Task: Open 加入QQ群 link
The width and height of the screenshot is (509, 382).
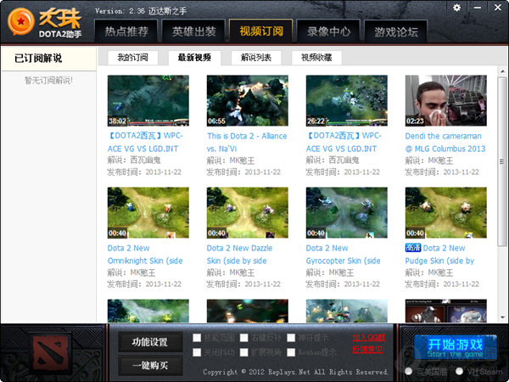Action: 369,338
